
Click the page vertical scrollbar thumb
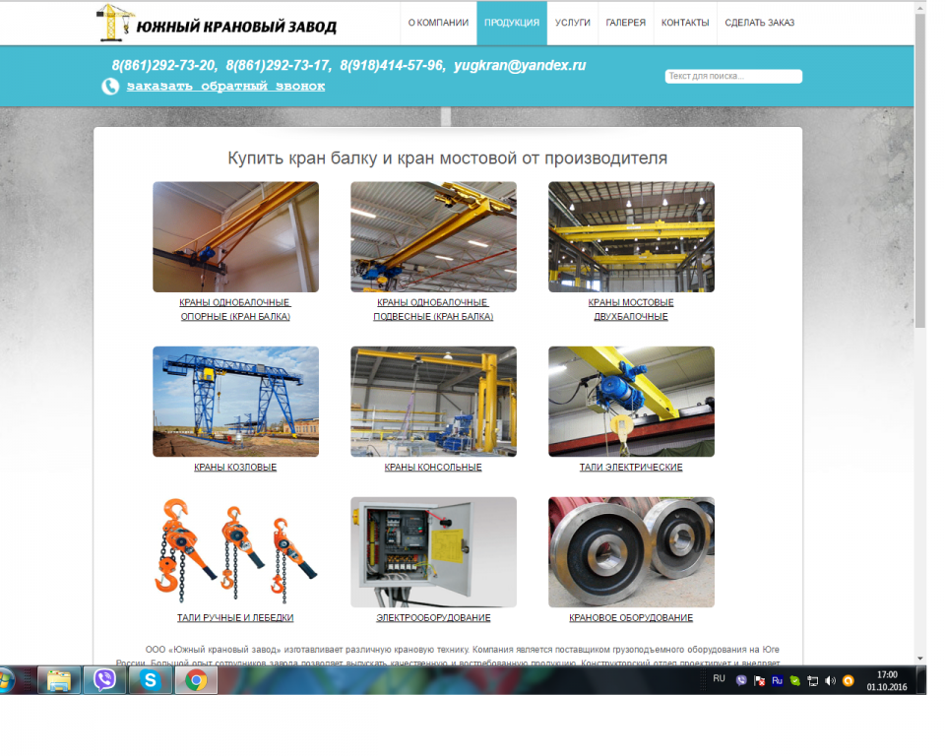pyautogui.click(x=920, y=167)
